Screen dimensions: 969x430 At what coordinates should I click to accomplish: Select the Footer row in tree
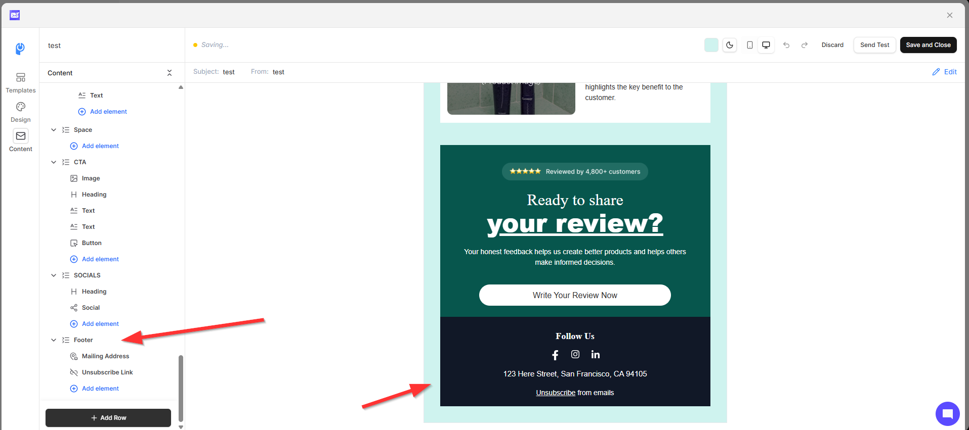coord(83,340)
